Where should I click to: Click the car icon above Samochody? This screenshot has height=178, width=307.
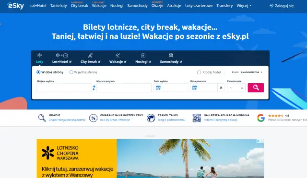click(171, 56)
